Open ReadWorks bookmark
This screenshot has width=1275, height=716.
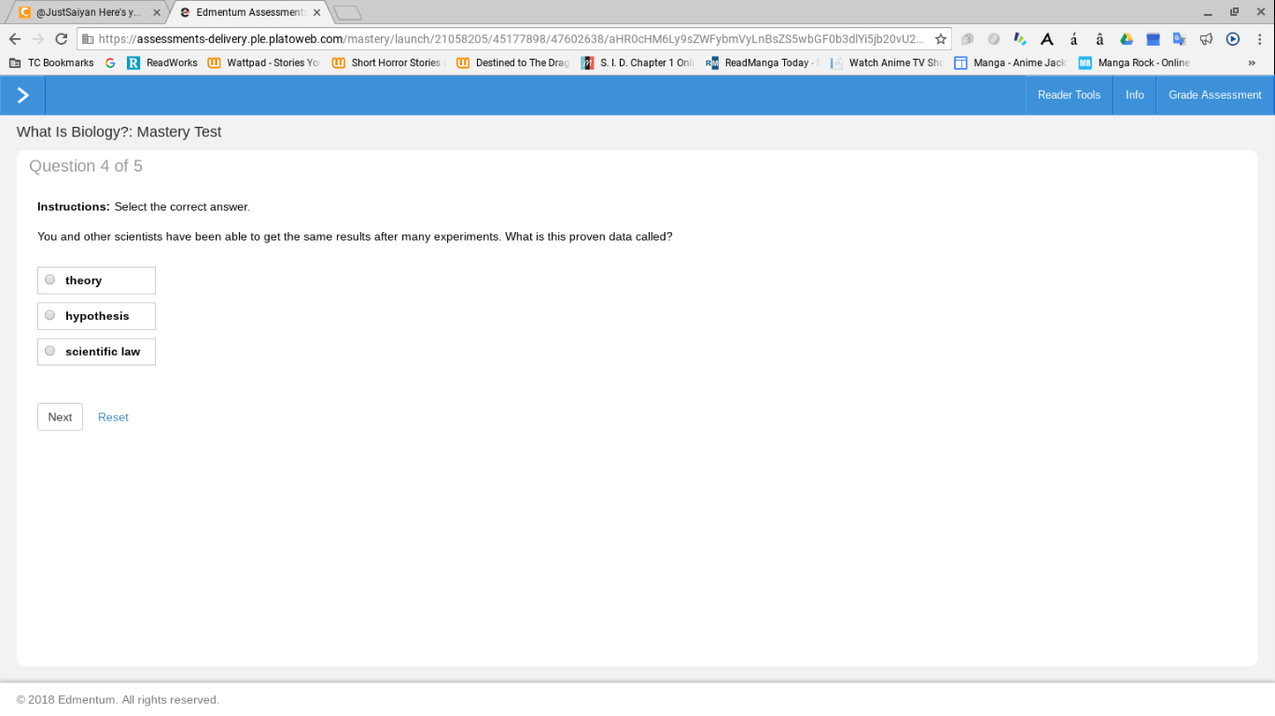pyautogui.click(x=162, y=62)
